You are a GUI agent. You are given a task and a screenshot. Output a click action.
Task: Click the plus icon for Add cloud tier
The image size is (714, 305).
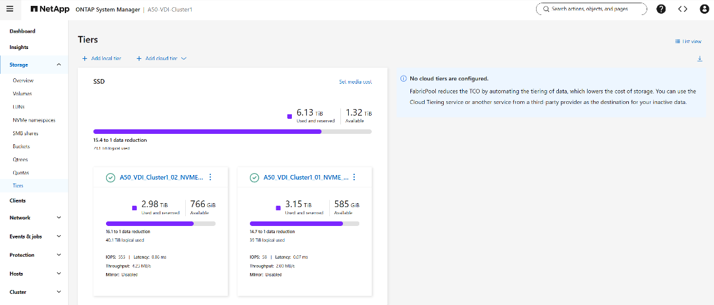(x=139, y=59)
